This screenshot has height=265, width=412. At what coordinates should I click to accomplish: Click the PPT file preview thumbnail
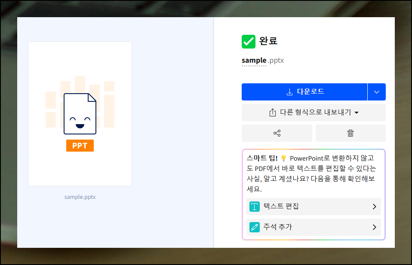pos(80,114)
